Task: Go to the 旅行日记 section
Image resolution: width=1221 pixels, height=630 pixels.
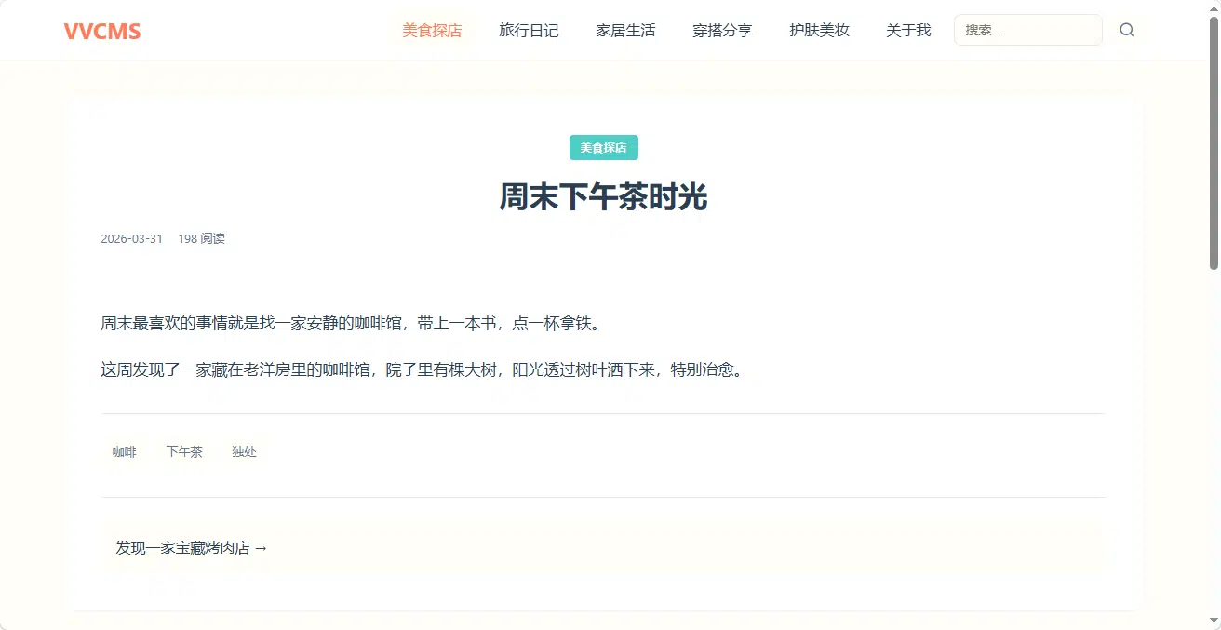Action: (529, 31)
